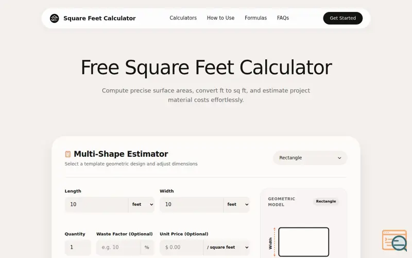Click the Multi-Shape Estimator calculator icon

coord(68,154)
